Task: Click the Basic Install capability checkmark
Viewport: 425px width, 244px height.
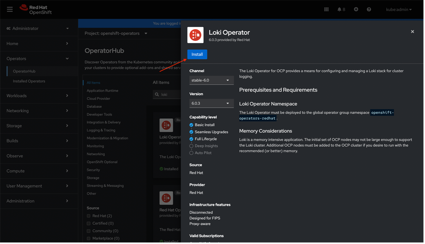Action: click(x=191, y=125)
